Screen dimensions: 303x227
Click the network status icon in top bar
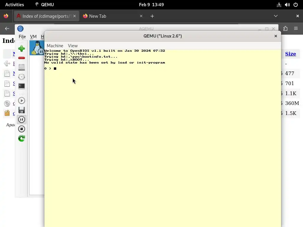pyautogui.click(x=279, y=5)
